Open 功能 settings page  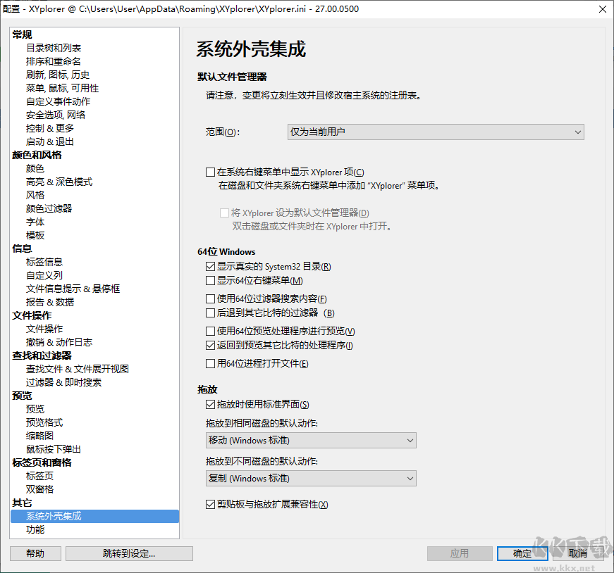tap(35, 529)
